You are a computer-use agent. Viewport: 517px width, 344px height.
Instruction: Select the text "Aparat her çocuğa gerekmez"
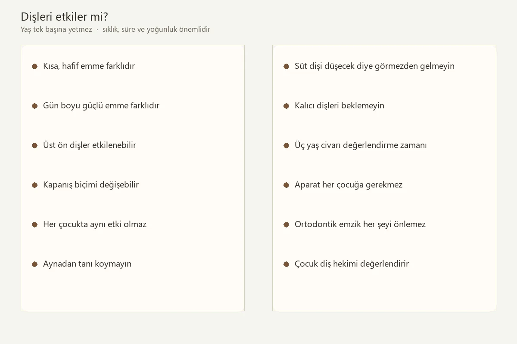coord(349,184)
